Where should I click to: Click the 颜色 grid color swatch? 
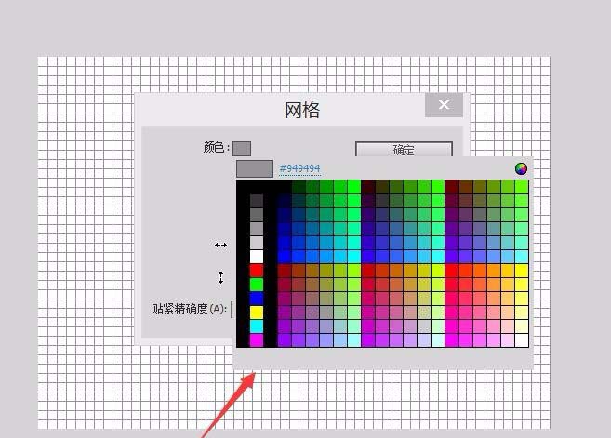click(x=242, y=149)
